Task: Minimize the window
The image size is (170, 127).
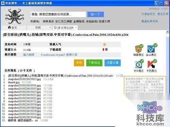Action: 157,3
